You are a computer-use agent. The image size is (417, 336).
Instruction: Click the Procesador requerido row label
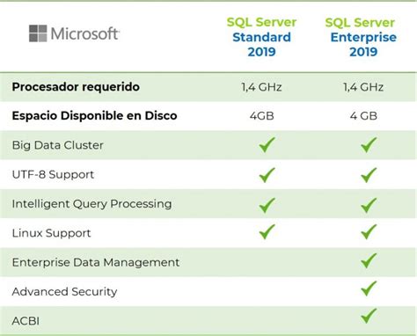(76, 87)
